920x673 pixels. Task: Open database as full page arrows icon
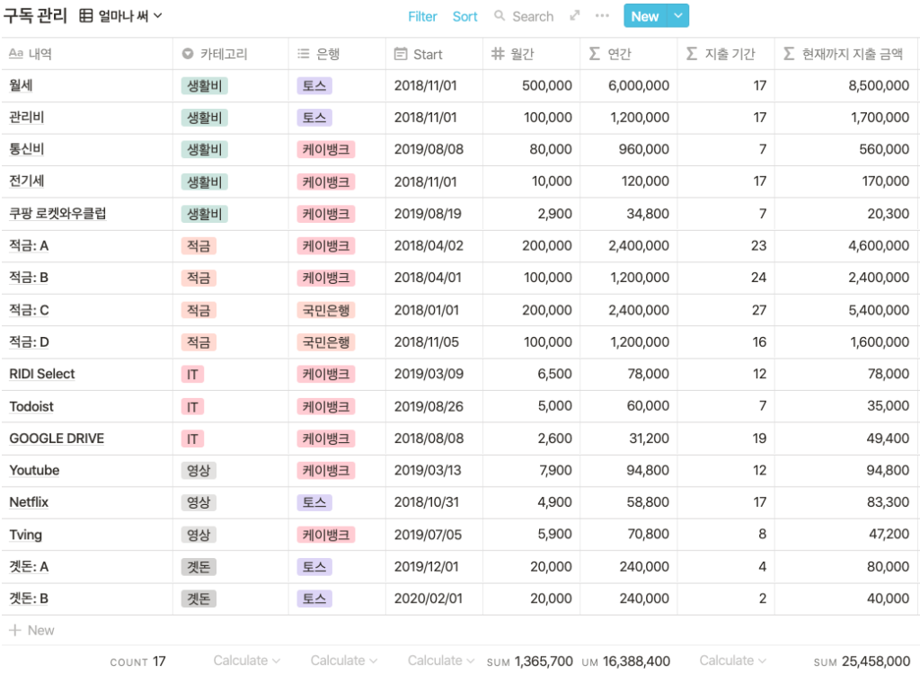[x=575, y=16]
